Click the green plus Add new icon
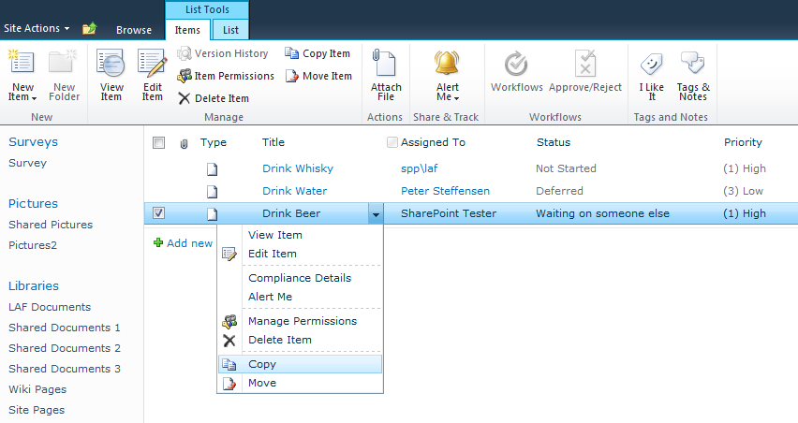Screen dimensions: 798x423 [158, 243]
